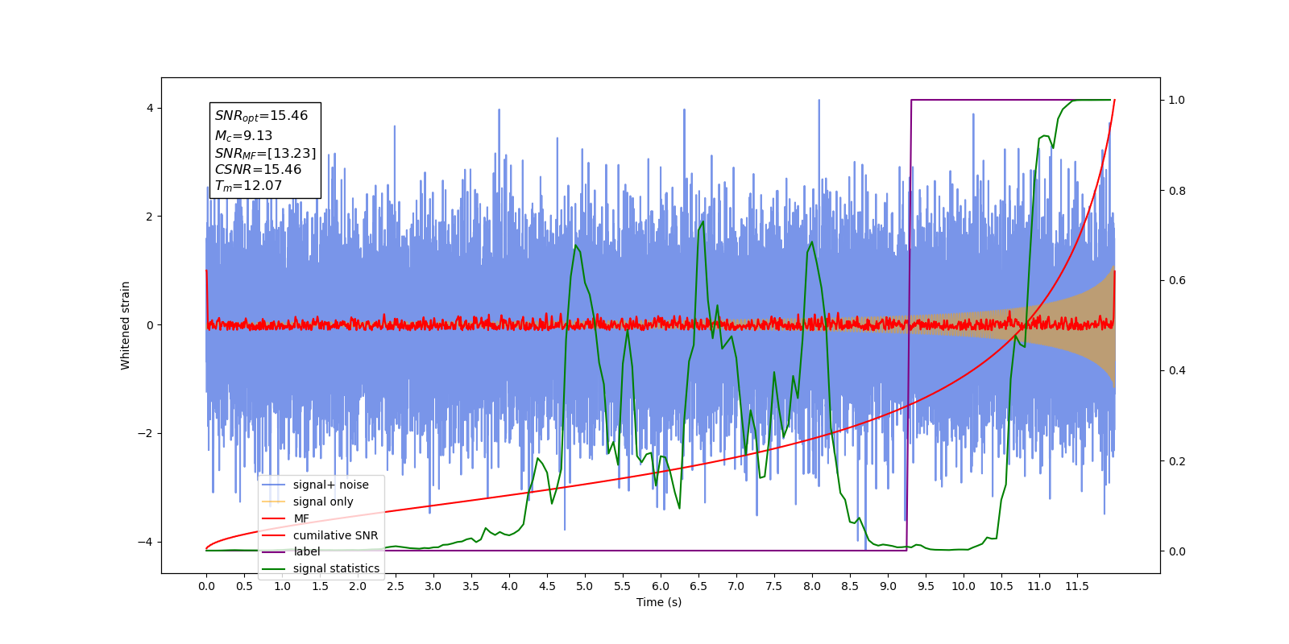The image size is (1289, 644).
Task: Click the 4 tick on the left axis
Action: click(x=149, y=109)
